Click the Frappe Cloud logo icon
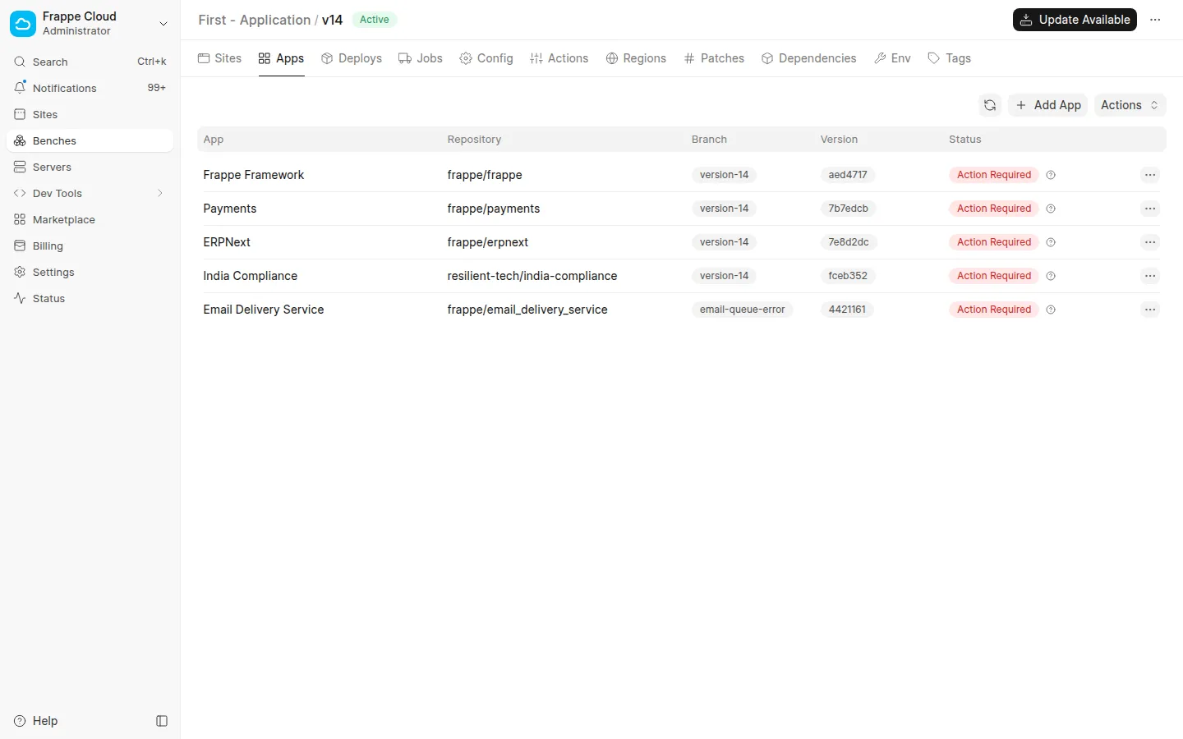Screen dimensions: 1183x739 23,24
